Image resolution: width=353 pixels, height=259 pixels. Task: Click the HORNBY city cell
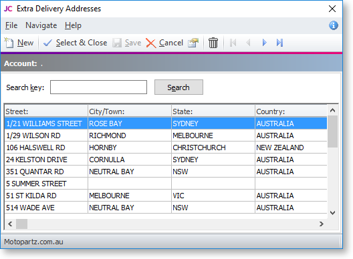pyautogui.click(x=130, y=148)
